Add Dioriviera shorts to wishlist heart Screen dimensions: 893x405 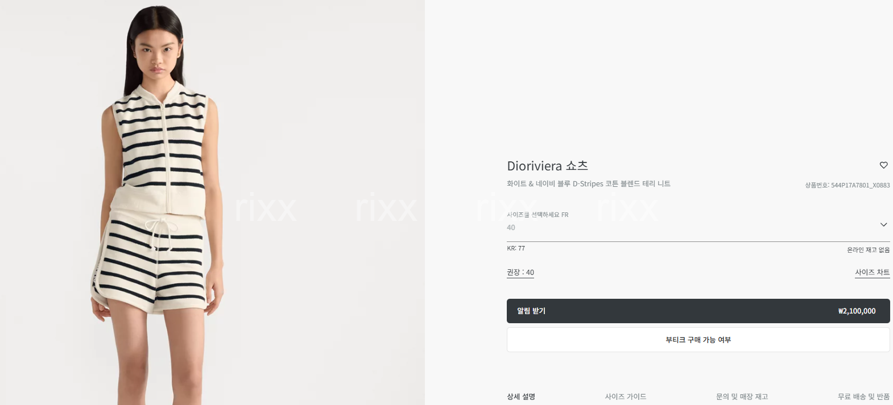coord(883,165)
